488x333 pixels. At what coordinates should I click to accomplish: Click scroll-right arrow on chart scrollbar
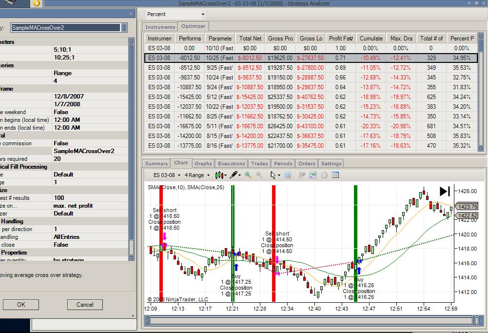(x=481, y=320)
